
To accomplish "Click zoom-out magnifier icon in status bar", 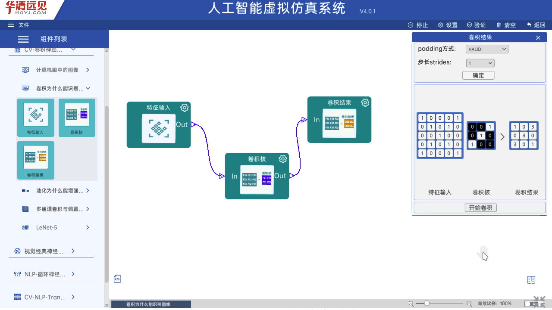I will [411, 304].
